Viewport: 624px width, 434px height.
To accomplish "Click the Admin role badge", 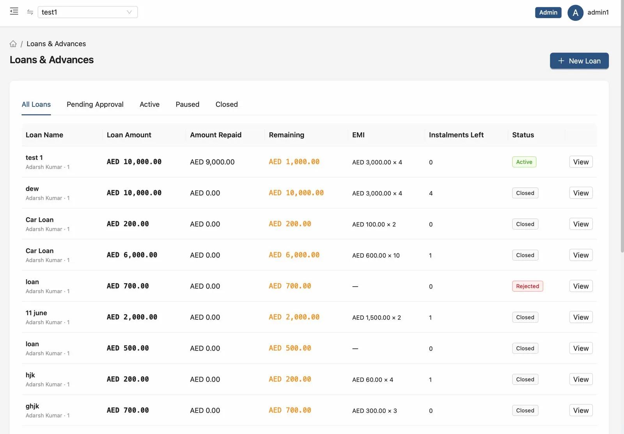I will (548, 12).
